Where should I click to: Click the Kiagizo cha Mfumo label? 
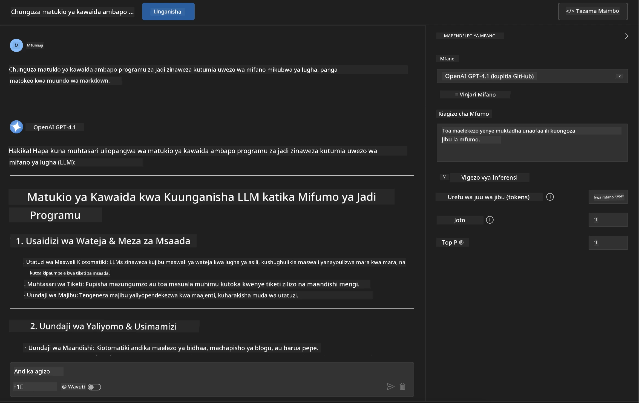(x=464, y=114)
